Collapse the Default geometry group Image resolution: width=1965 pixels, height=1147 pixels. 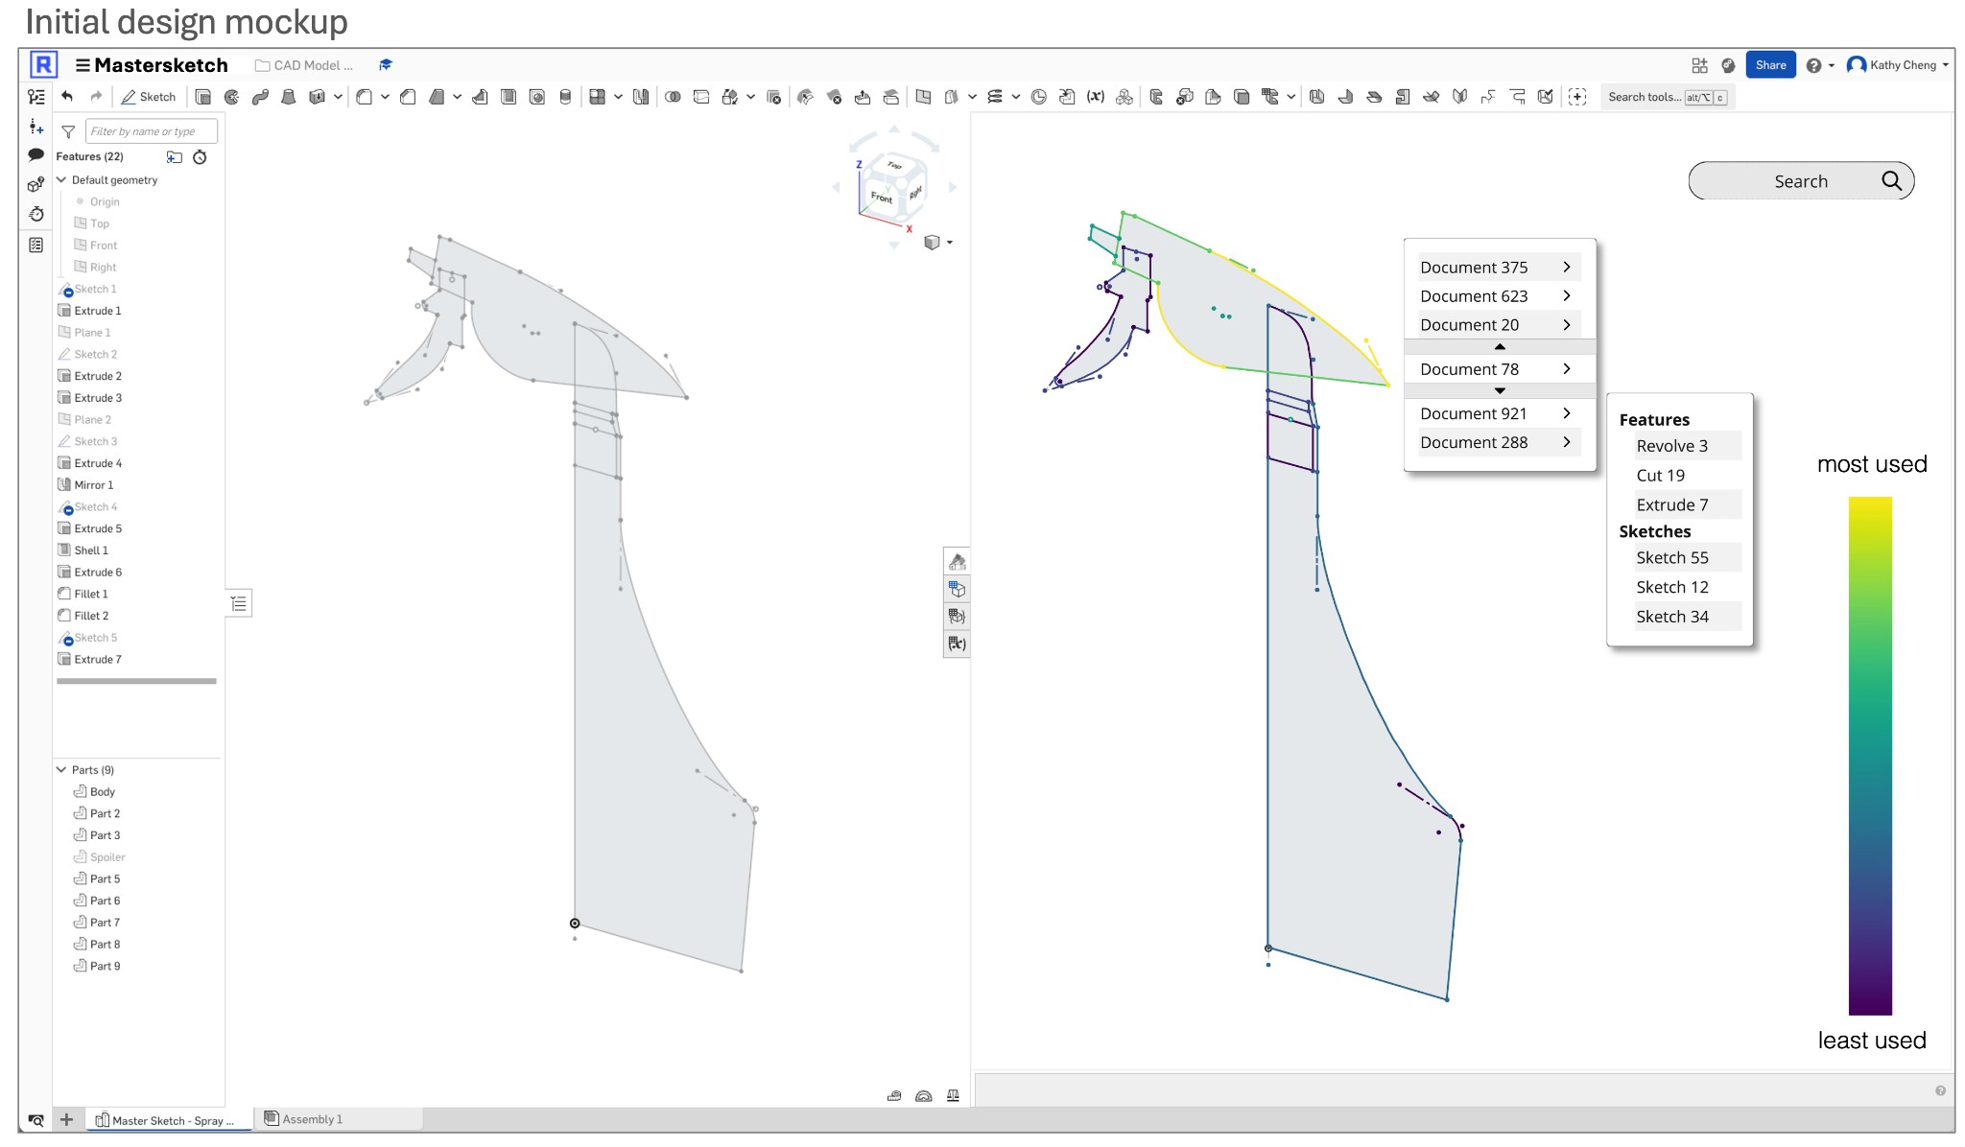tap(61, 179)
